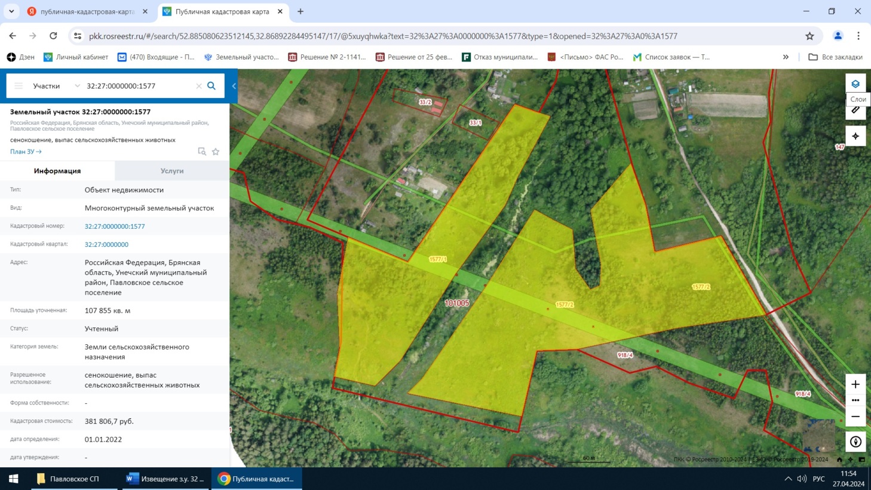Image resolution: width=871 pixels, height=490 pixels.
Task: Open the Windows Start menu
Action: pyautogui.click(x=14, y=479)
